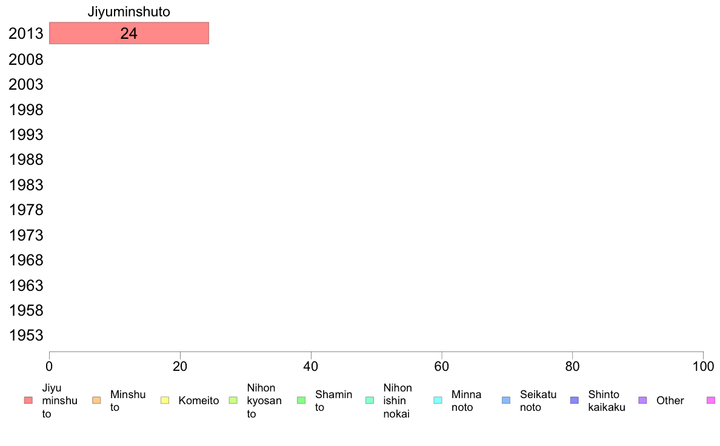Image resolution: width=720 pixels, height=446 pixels.
Task: Click the unlabeled magenta legend swatch
Action: click(711, 400)
